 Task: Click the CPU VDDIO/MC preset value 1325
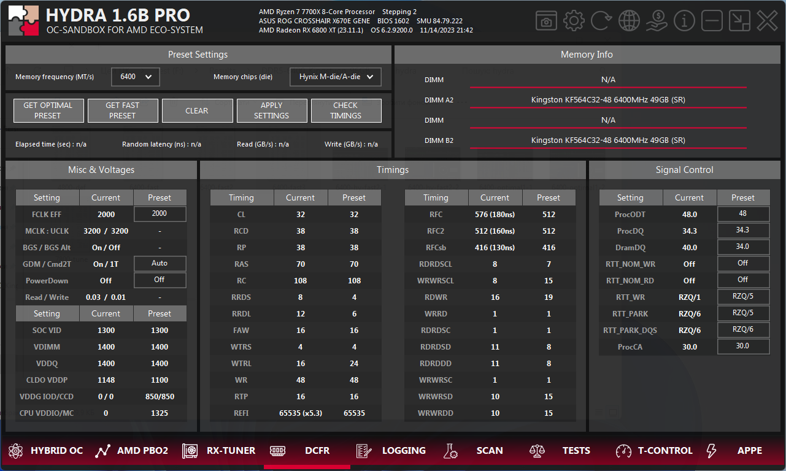click(160, 413)
